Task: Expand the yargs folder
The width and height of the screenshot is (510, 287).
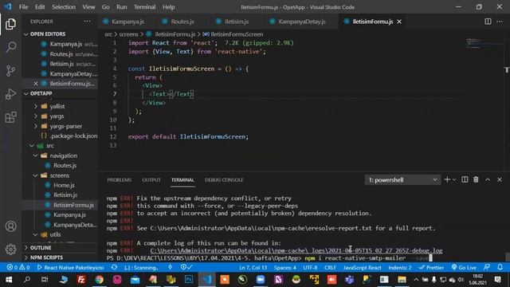Action: pyautogui.click(x=57, y=116)
